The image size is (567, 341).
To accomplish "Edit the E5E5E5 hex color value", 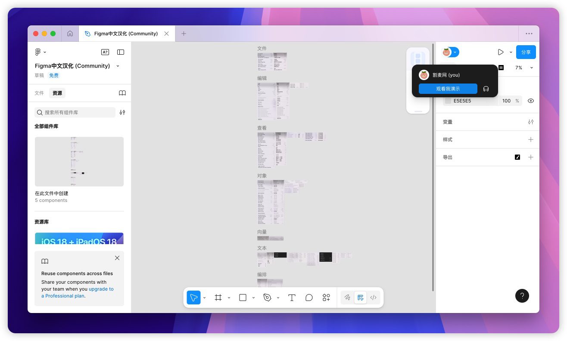I will coord(462,101).
